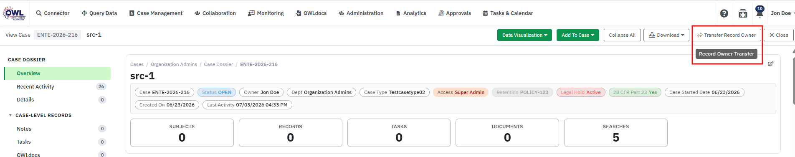
Task: Open the Analytics menu
Action: (411, 13)
